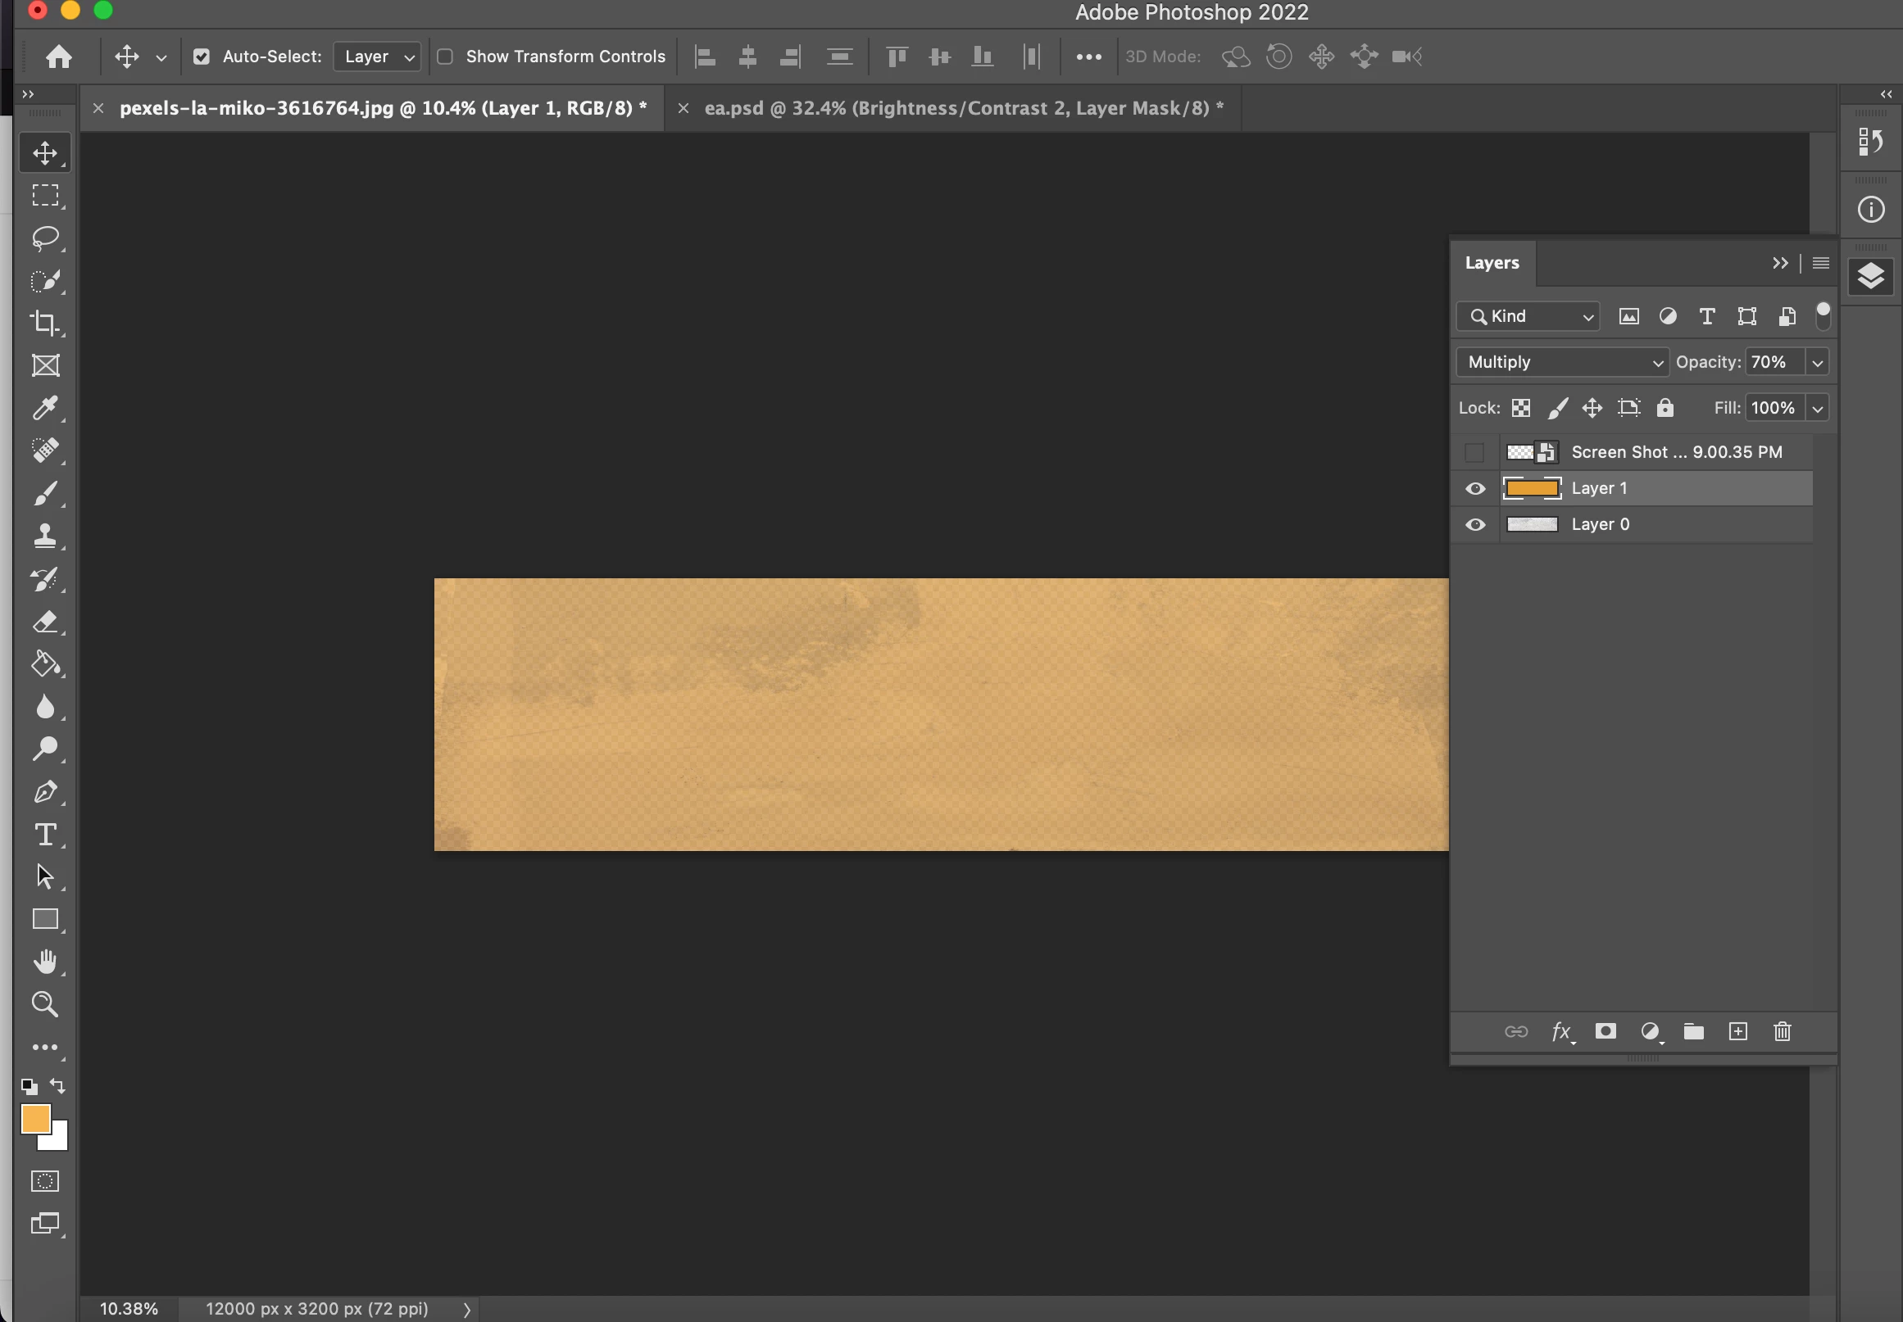The height and width of the screenshot is (1322, 1903).
Task: Enable Show Transform Controls
Action: coord(446,57)
